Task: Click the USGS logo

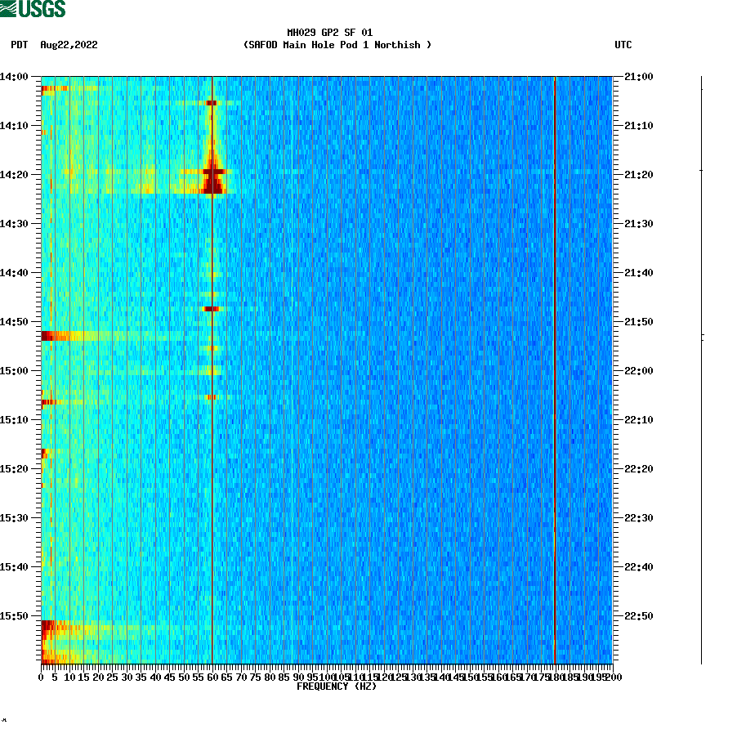Action: coord(33,10)
